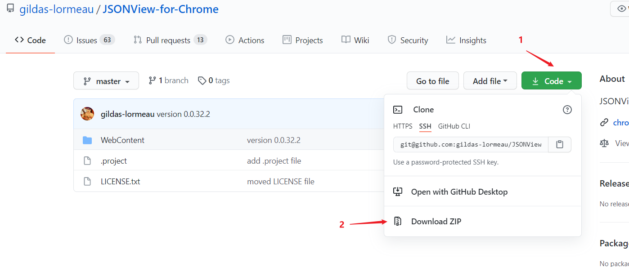Click Open with GitHub Desktop
The image size is (629, 267).
tap(483, 191)
